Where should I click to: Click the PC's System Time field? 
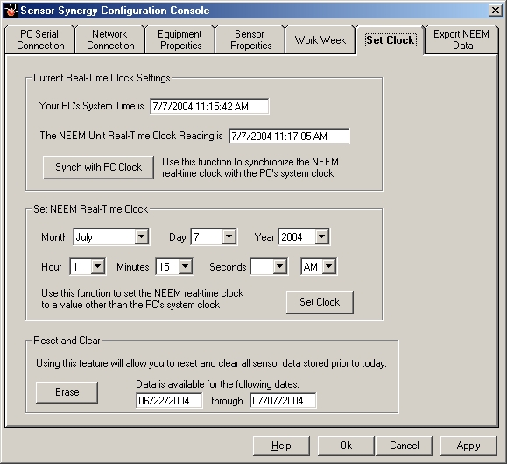(x=209, y=107)
